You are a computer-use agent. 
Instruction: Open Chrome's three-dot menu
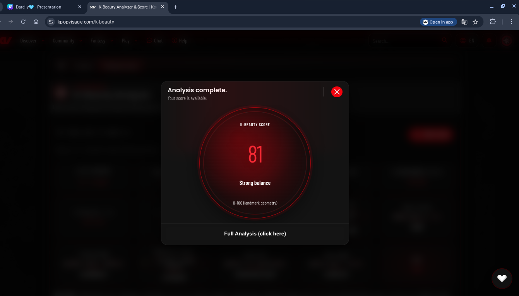tap(512, 22)
